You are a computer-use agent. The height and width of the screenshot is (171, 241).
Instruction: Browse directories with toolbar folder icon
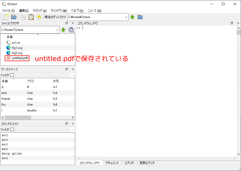(140, 17)
